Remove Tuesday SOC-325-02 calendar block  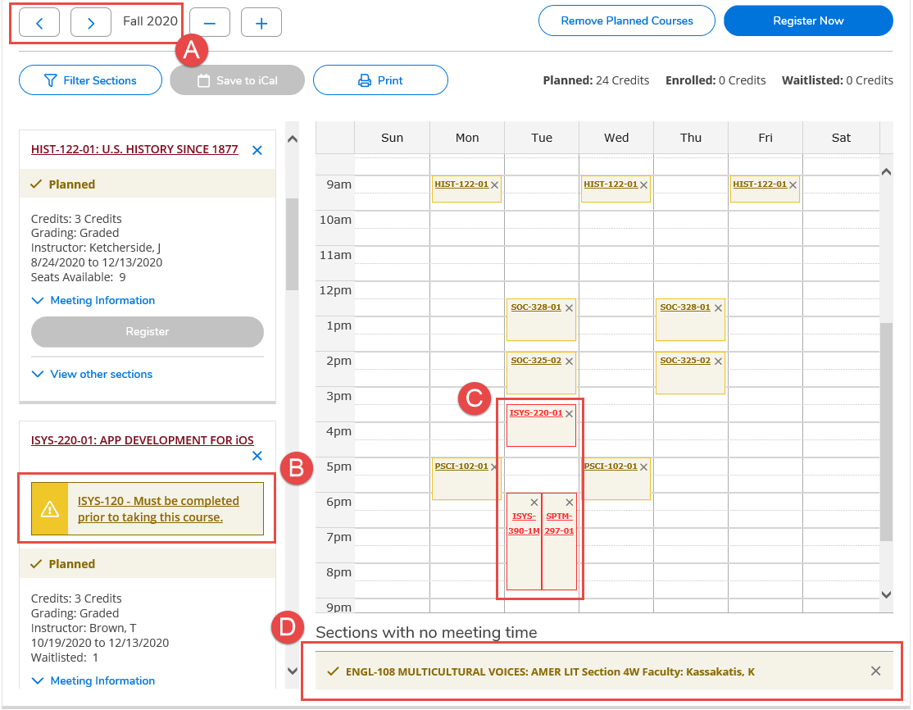[x=569, y=362]
